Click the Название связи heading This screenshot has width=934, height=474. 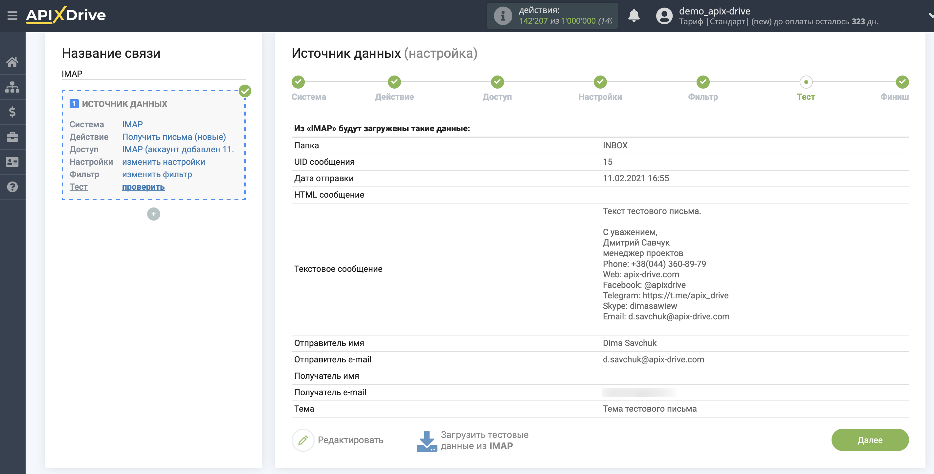111,53
